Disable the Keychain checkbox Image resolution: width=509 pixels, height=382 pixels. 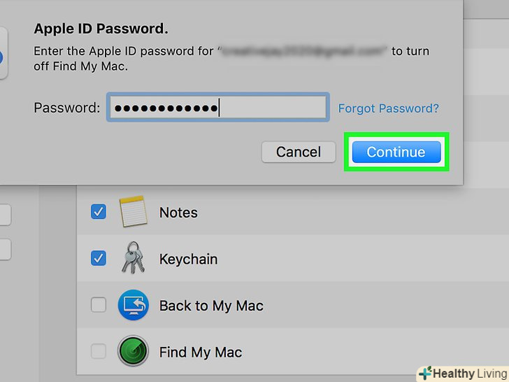[x=99, y=258]
